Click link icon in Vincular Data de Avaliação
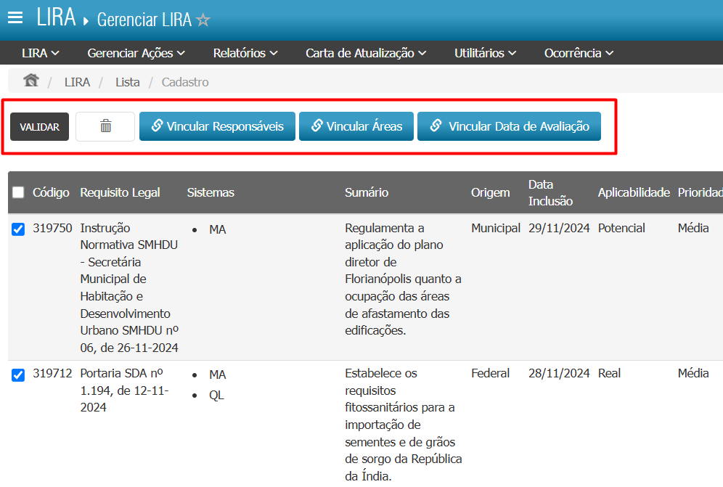 tap(436, 126)
